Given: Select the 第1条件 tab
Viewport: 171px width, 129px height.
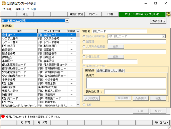Looking at the screenshot, I should pyautogui.click(x=90, y=71).
